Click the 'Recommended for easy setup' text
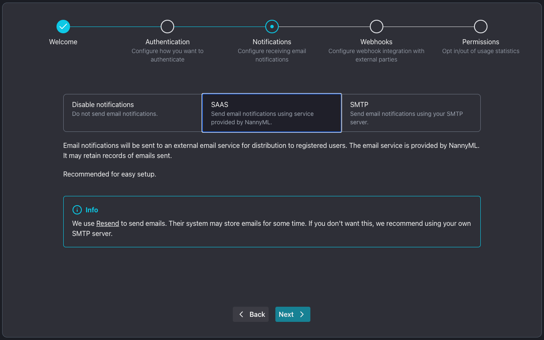Viewport: 544px width, 340px height. [x=110, y=174]
